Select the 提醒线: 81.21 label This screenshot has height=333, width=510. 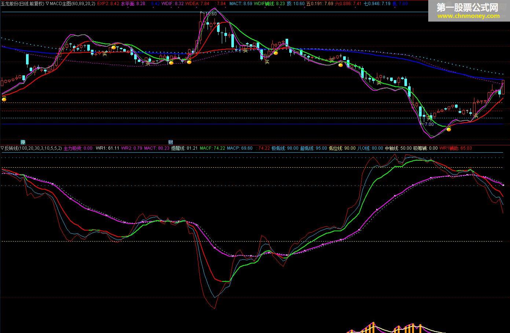click(x=184, y=148)
